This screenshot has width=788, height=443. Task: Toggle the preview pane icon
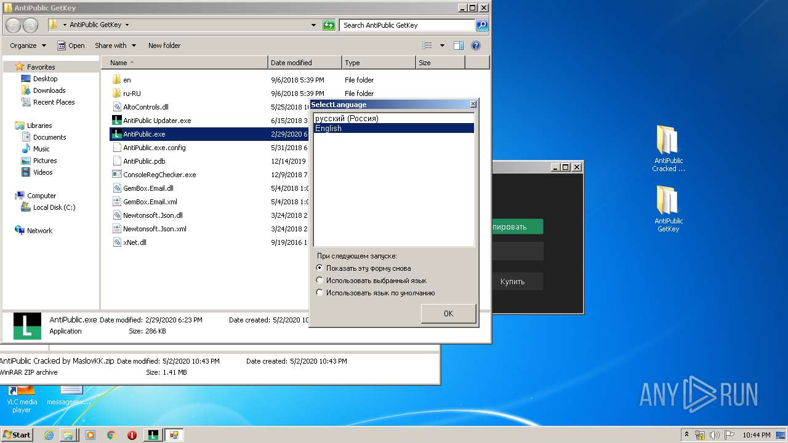coord(458,46)
